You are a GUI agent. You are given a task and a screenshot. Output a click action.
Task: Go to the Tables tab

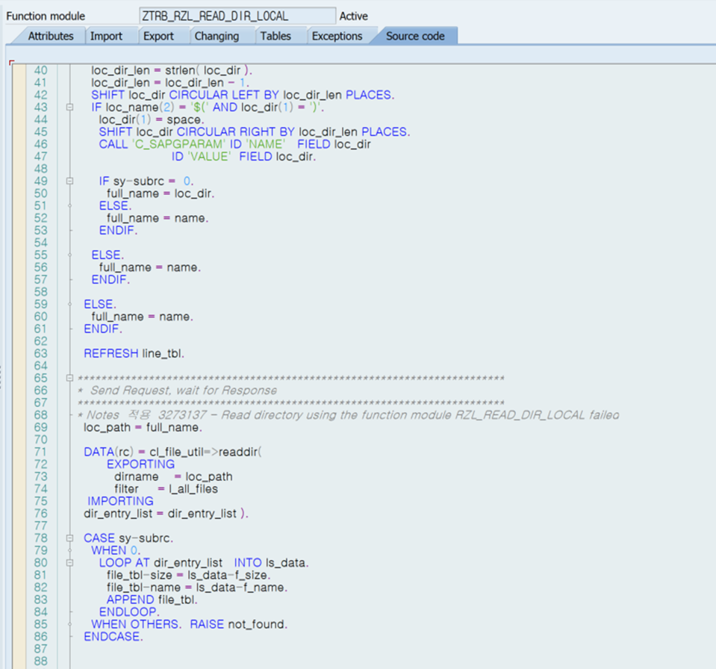point(275,36)
